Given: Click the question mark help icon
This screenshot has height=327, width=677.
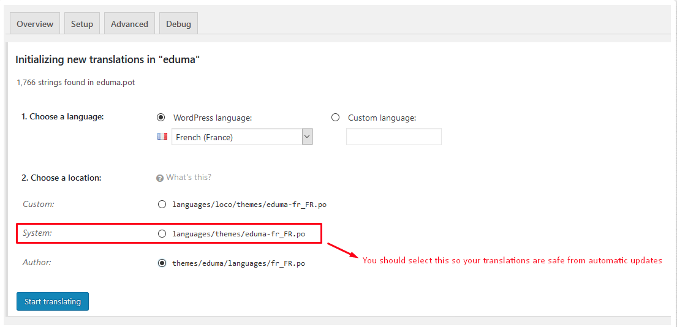Looking at the screenshot, I should [x=160, y=178].
